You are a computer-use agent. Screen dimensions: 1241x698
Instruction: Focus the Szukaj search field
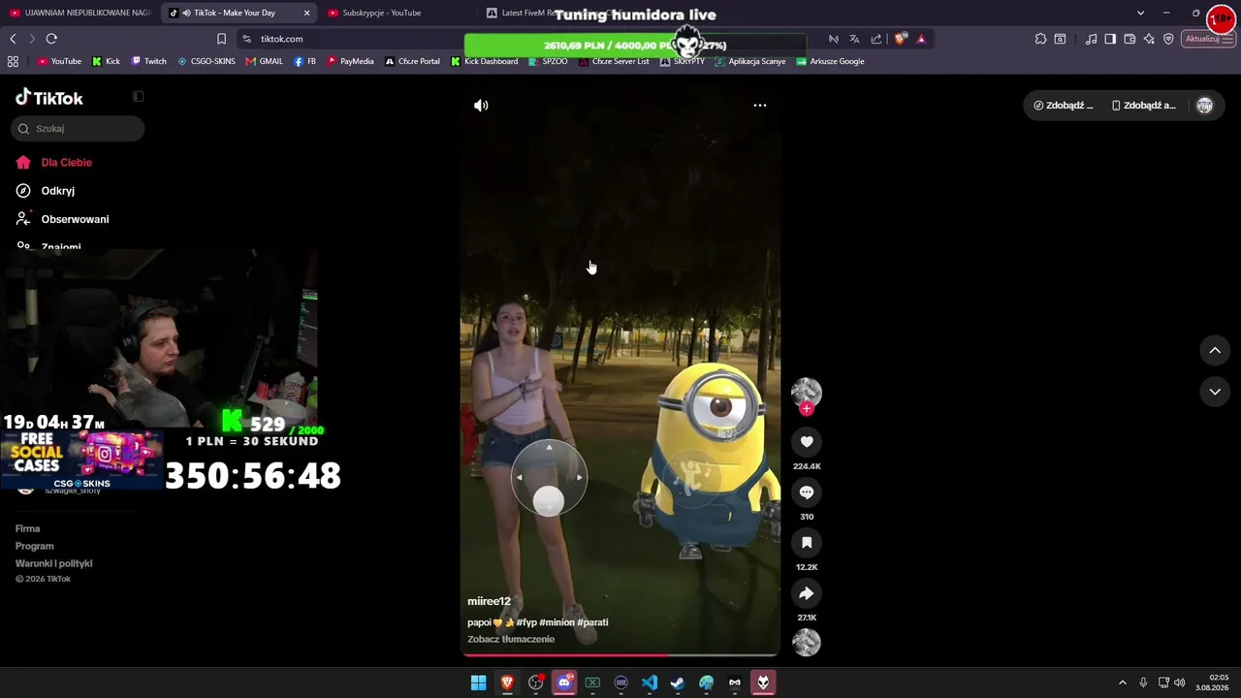(x=78, y=128)
